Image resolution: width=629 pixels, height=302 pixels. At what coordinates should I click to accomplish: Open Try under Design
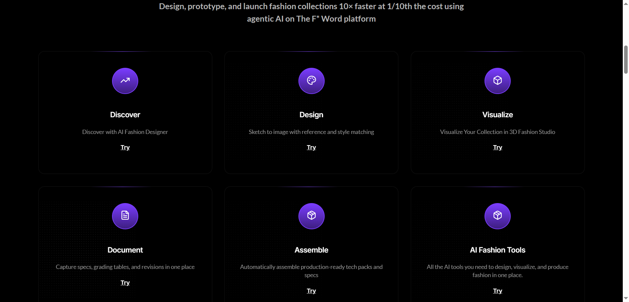[x=311, y=147]
